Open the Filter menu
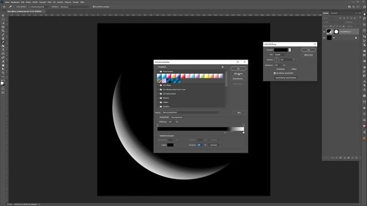The width and height of the screenshot is (367, 206). (x=49, y=2)
